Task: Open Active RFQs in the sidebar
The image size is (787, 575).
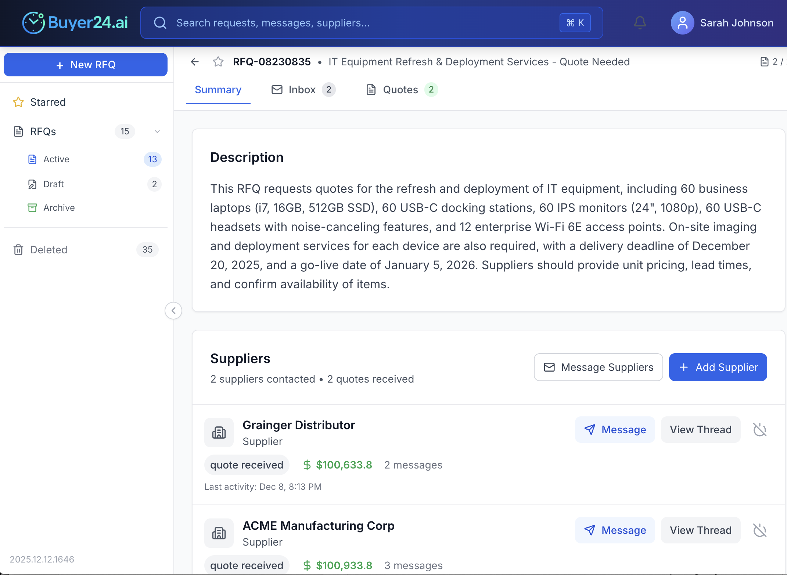Action: tap(56, 159)
